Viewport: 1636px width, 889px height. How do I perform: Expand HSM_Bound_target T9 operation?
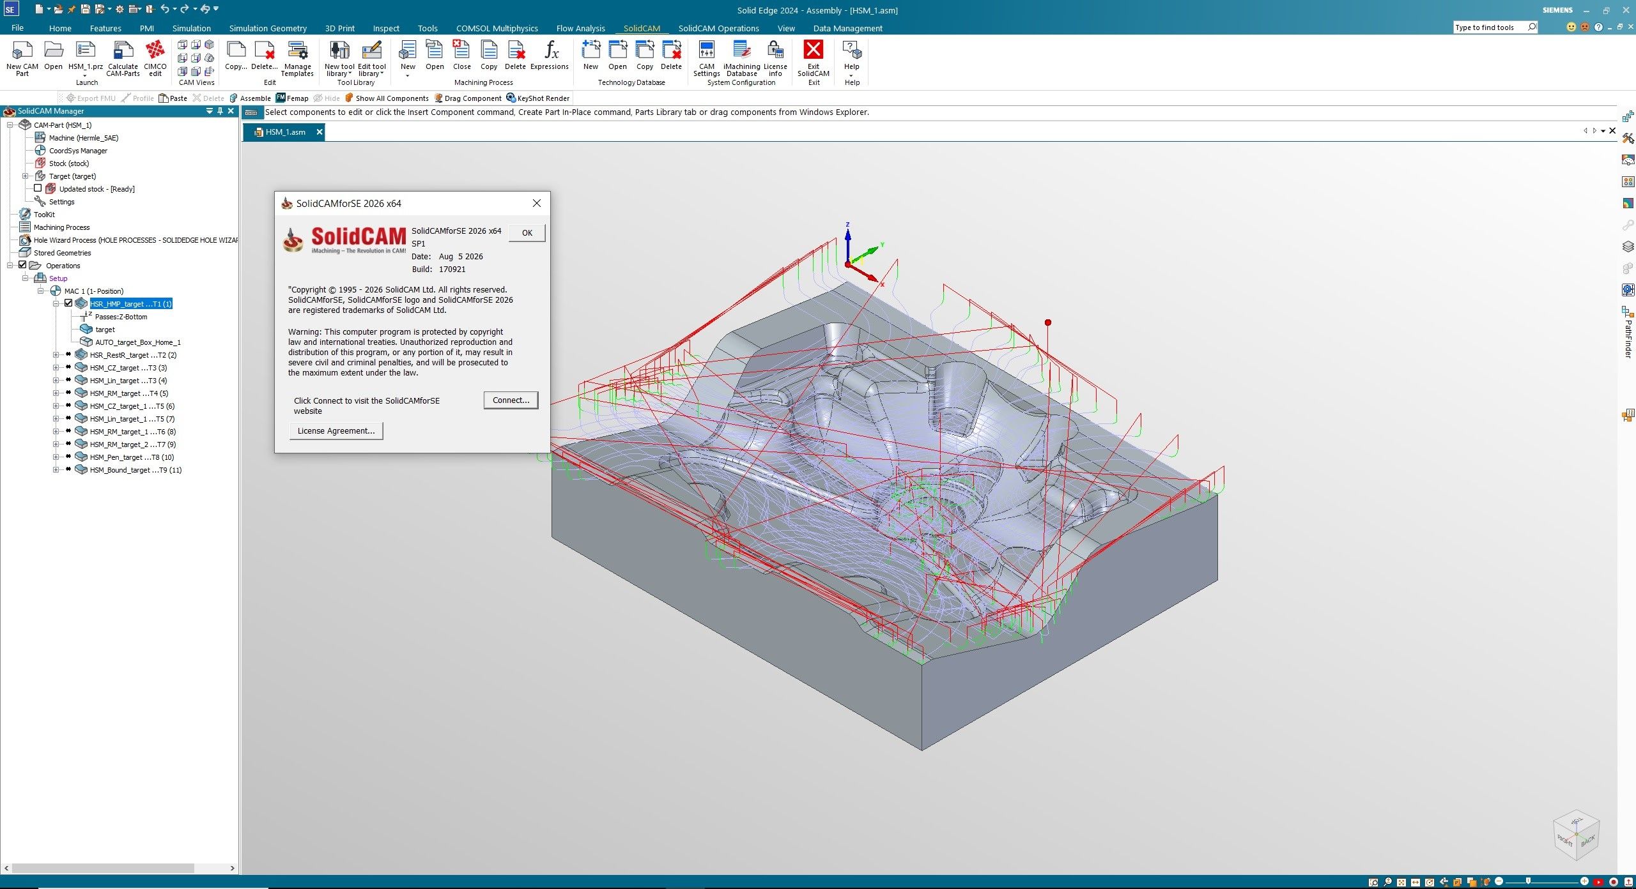coord(56,469)
